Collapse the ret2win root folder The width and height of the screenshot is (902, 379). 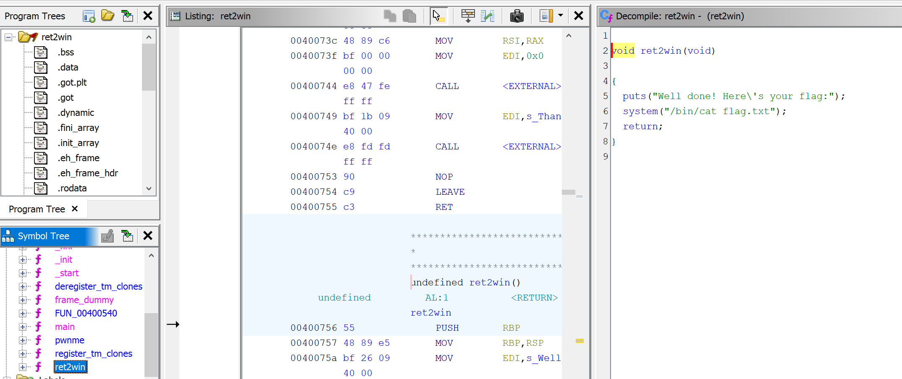[x=8, y=37]
